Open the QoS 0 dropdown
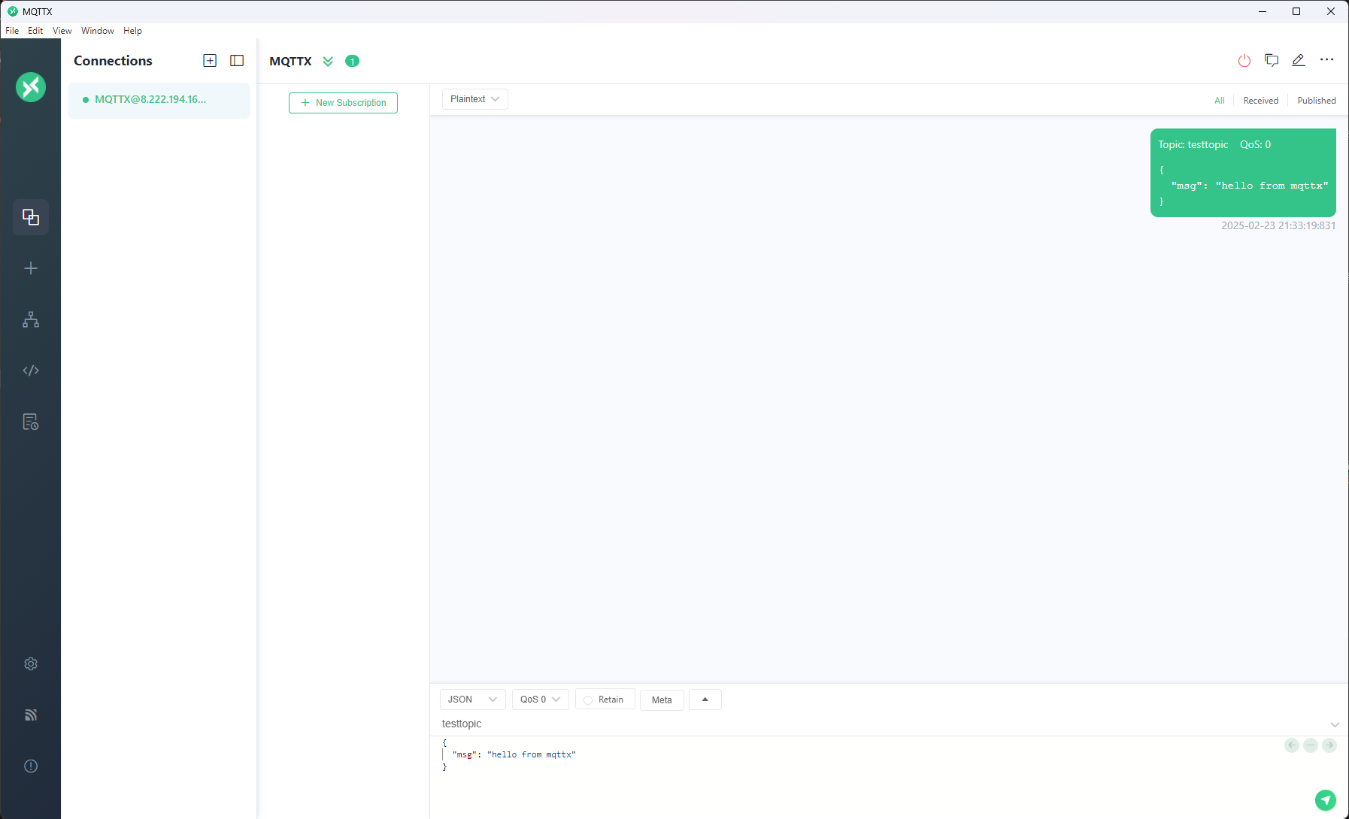The width and height of the screenshot is (1349, 819). [x=541, y=700]
